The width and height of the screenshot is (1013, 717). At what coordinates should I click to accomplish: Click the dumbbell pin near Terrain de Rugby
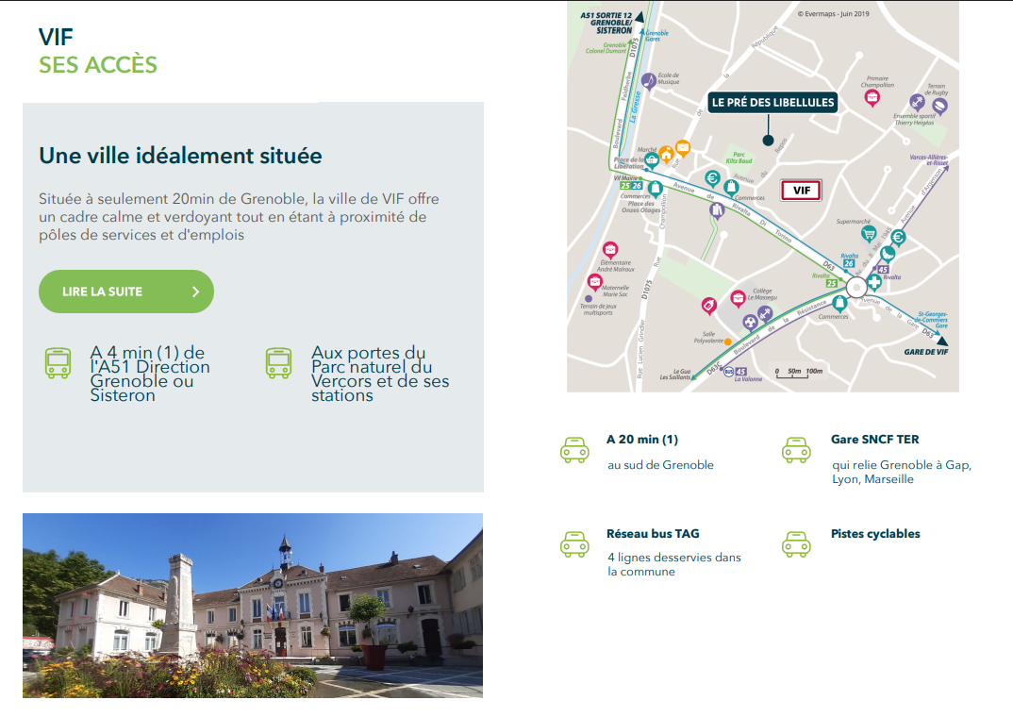(x=917, y=102)
